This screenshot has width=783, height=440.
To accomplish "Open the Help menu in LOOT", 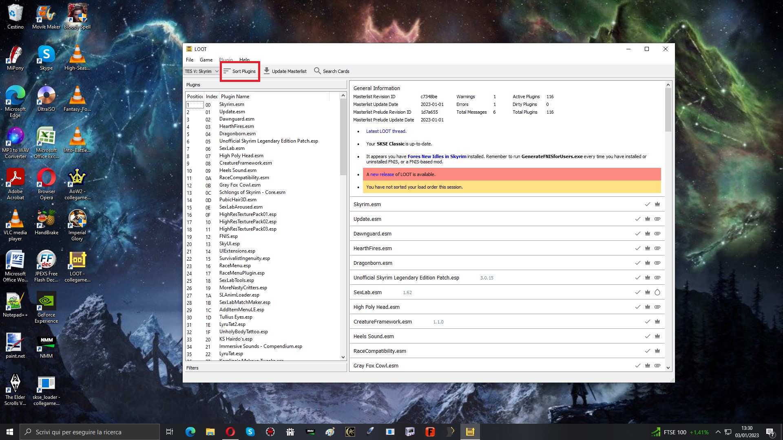I will (x=244, y=60).
